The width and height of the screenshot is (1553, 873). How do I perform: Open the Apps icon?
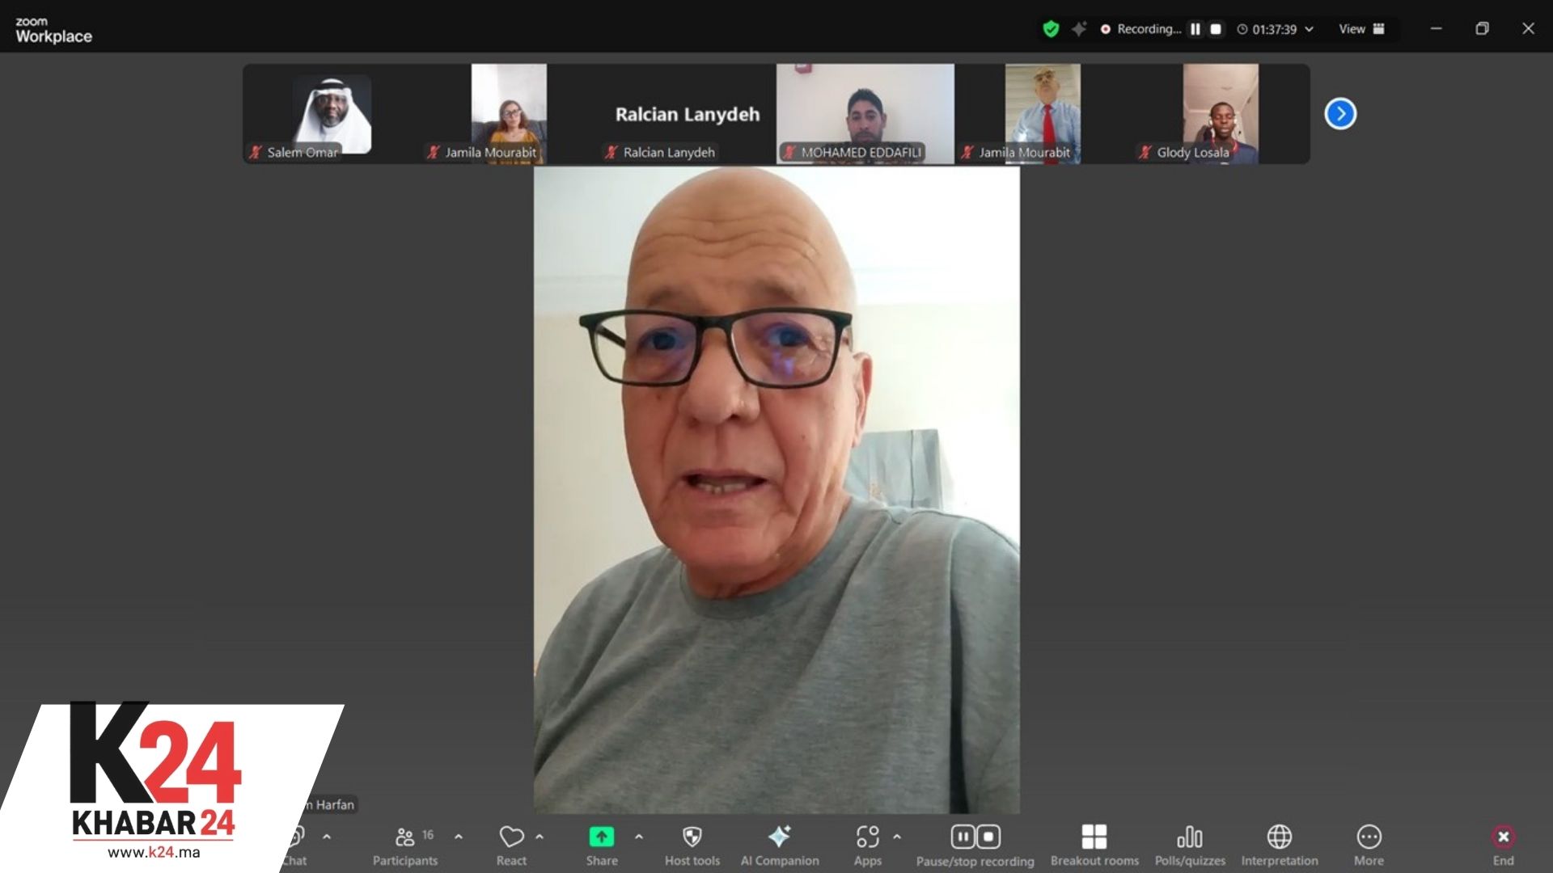tap(867, 837)
